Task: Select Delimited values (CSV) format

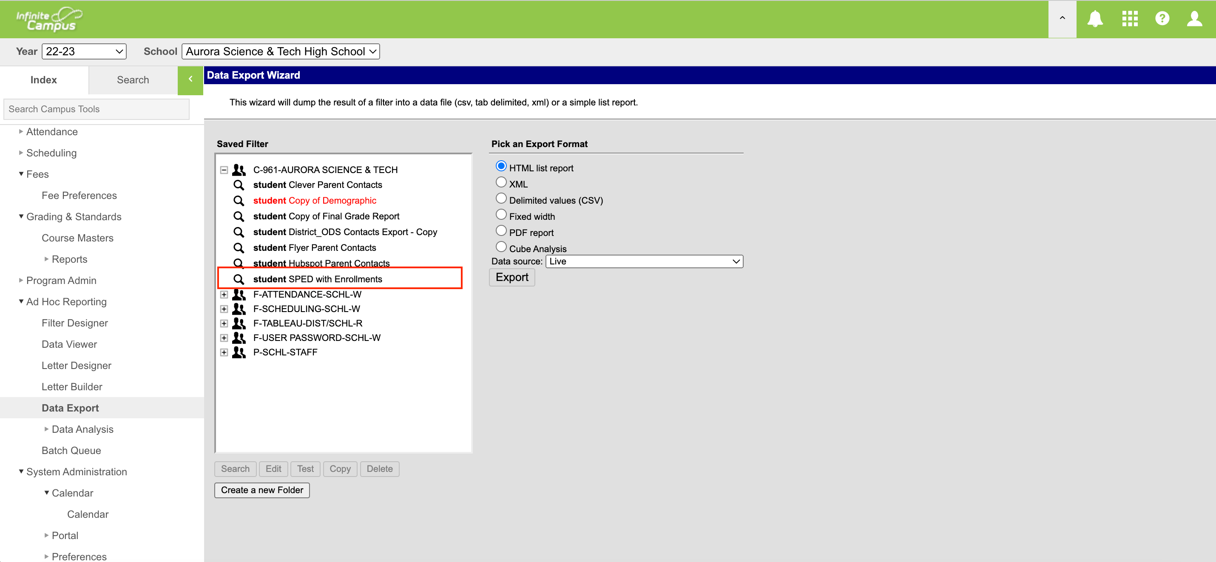Action: pos(501,198)
